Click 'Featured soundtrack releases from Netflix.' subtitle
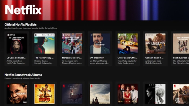Screen dimensions: 189x106 [x=22, y=78]
